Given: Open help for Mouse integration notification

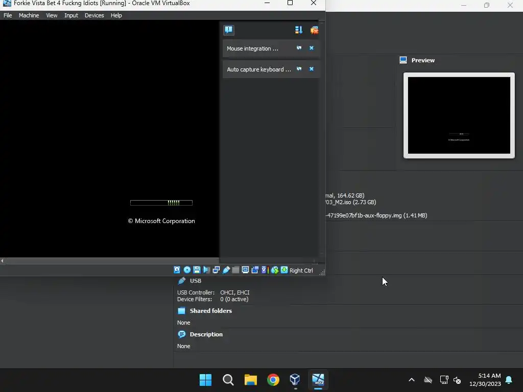Looking at the screenshot, I should point(299,48).
